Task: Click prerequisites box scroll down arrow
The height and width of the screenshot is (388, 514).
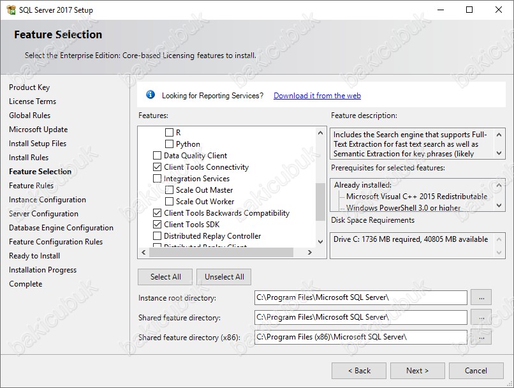Action: [x=499, y=205]
